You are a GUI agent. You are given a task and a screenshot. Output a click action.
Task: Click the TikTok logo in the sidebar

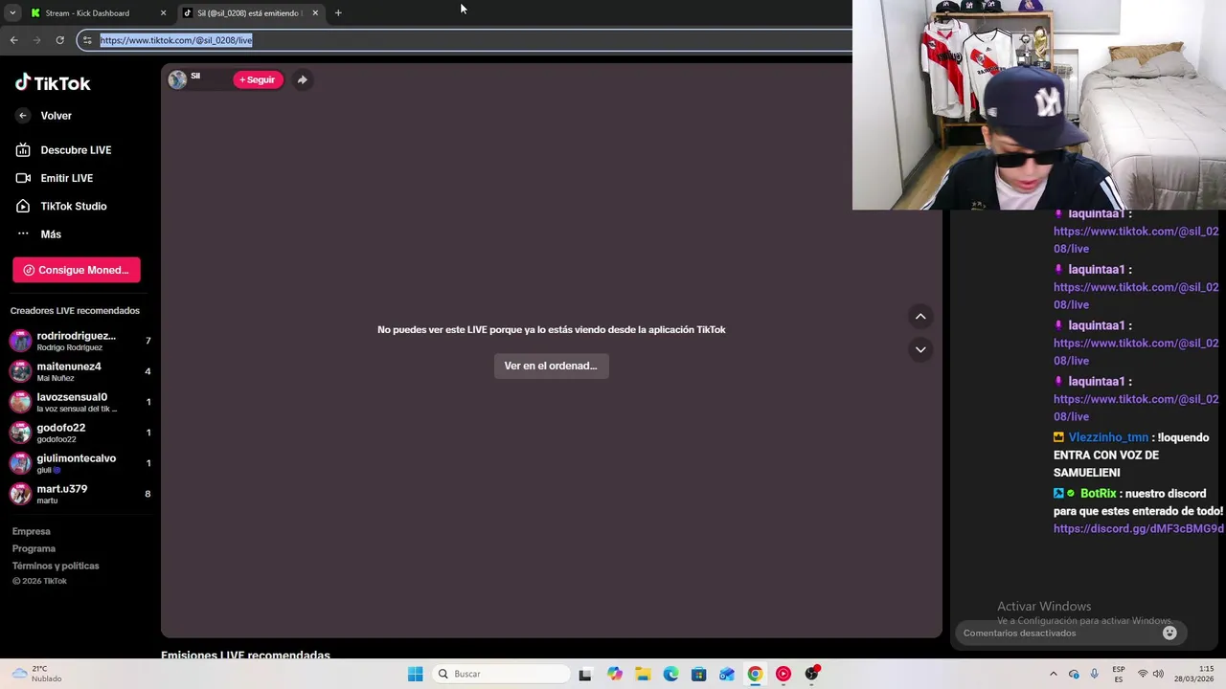tap(53, 82)
